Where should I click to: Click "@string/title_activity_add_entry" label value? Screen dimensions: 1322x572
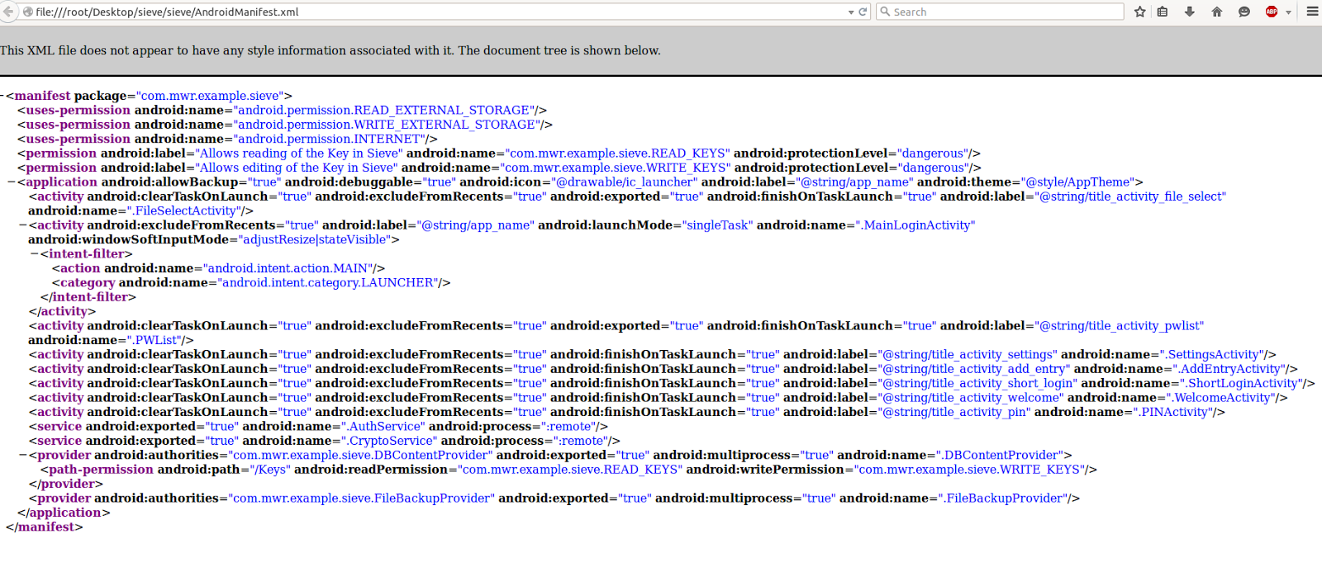974,369
